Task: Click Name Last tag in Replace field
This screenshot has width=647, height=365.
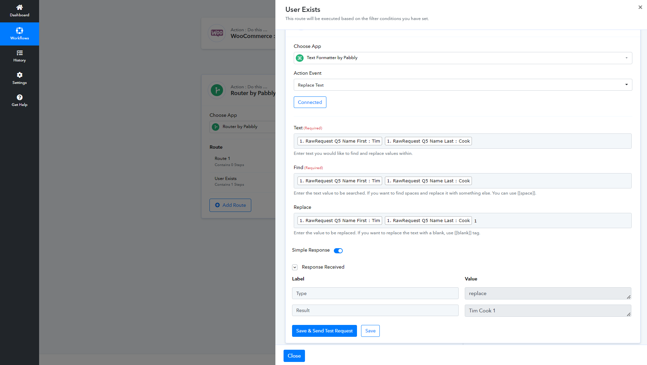Action: (428, 221)
